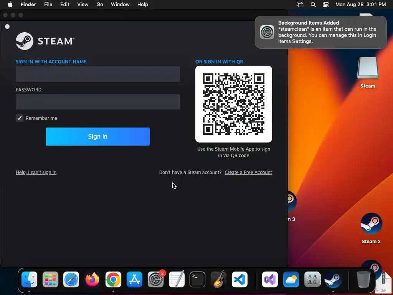
Task: Open the Finder menu
Action: point(28,5)
